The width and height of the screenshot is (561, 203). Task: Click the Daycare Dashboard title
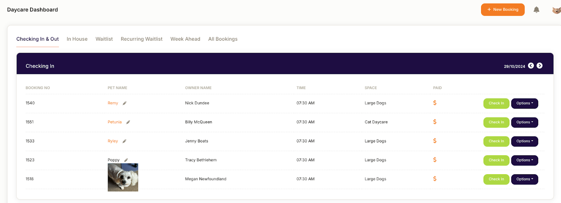(33, 10)
